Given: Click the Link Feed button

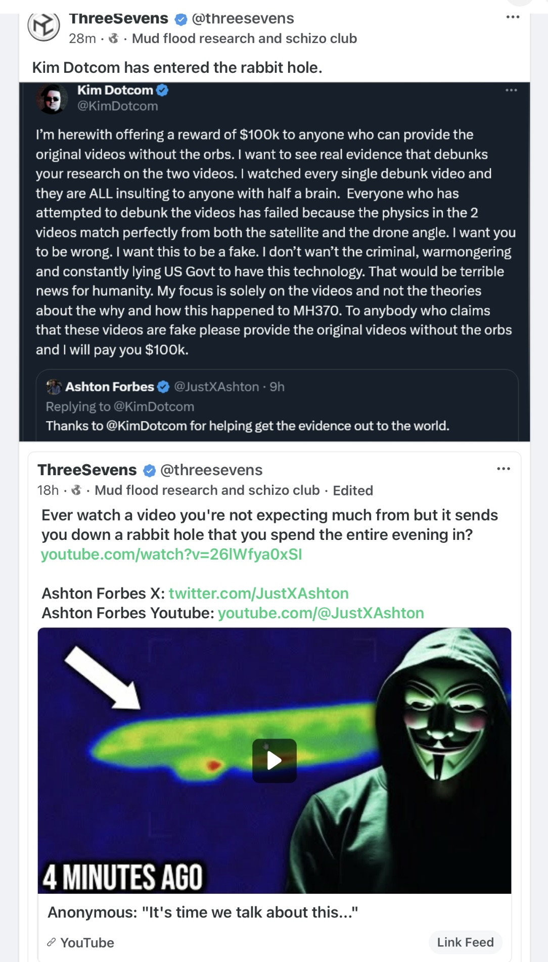Looking at the screenshot, I should 465,942.
